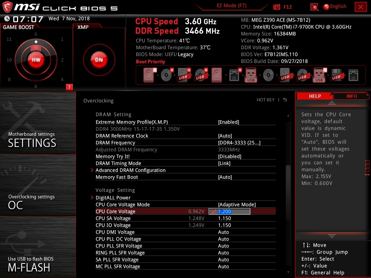The height and width of the screenshot is (278, 371).
Task: Open Extreme Memory Profile [Enabled] dropdown
Action: click(228, 122)
